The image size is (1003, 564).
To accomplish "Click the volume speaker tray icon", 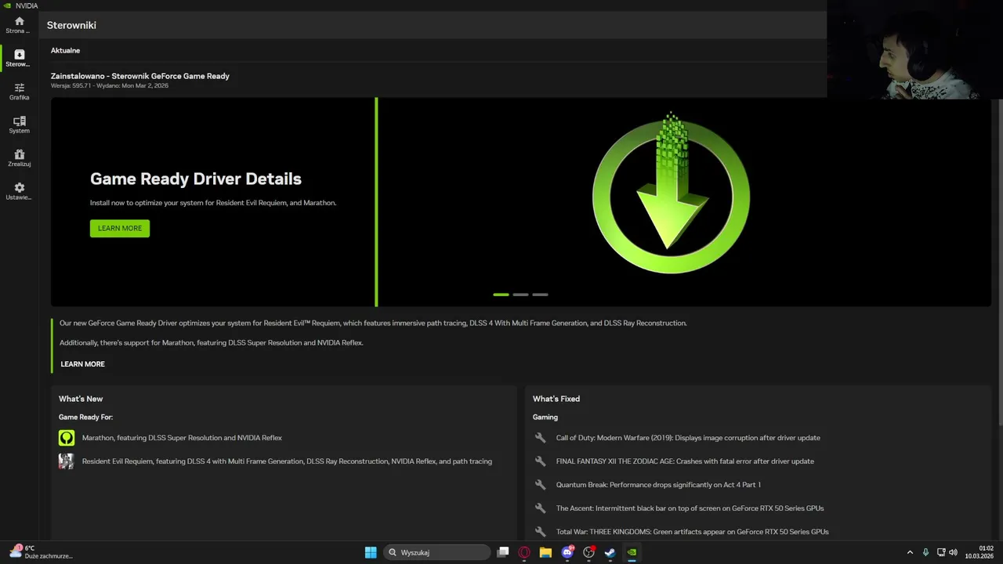I will tap(954, 552).
